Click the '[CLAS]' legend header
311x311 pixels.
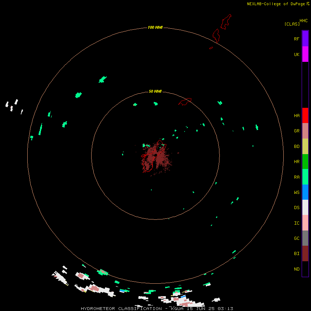point(292,24)
